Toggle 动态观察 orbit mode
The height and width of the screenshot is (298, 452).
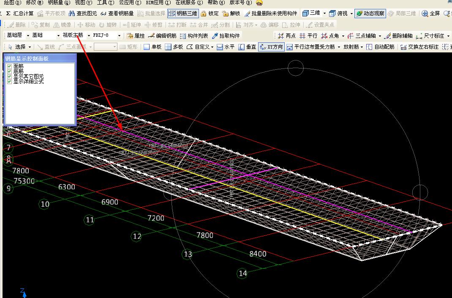[370, 13]
